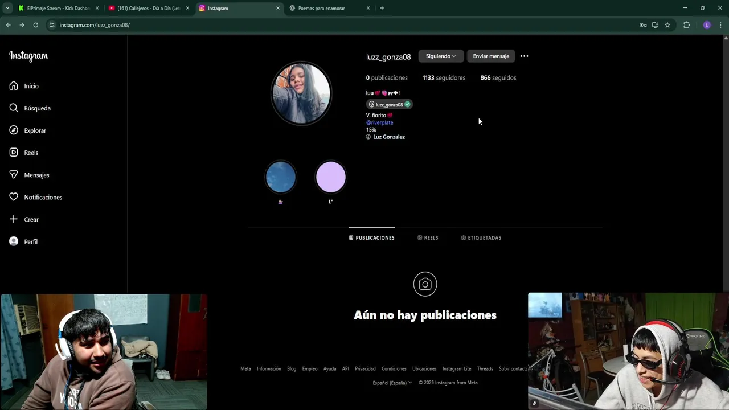The height and width of the screenshot is (410, 729).
Task: Open Mensajes messenger icon
Action: pyautogui.click(x=14, y=175)
